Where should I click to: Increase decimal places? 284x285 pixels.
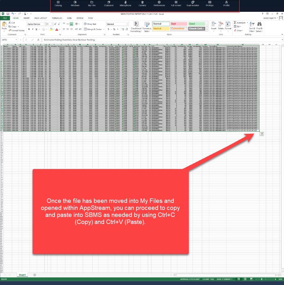(x=123, y=29)
